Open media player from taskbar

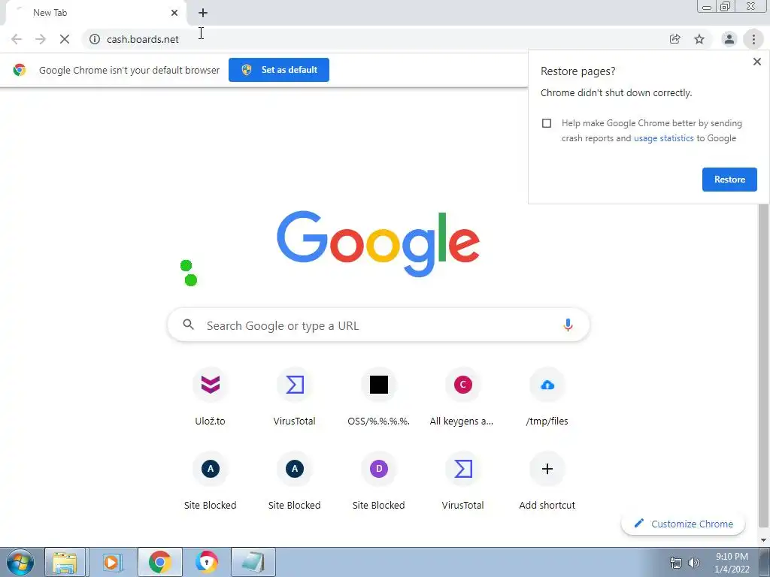point(111,562)
